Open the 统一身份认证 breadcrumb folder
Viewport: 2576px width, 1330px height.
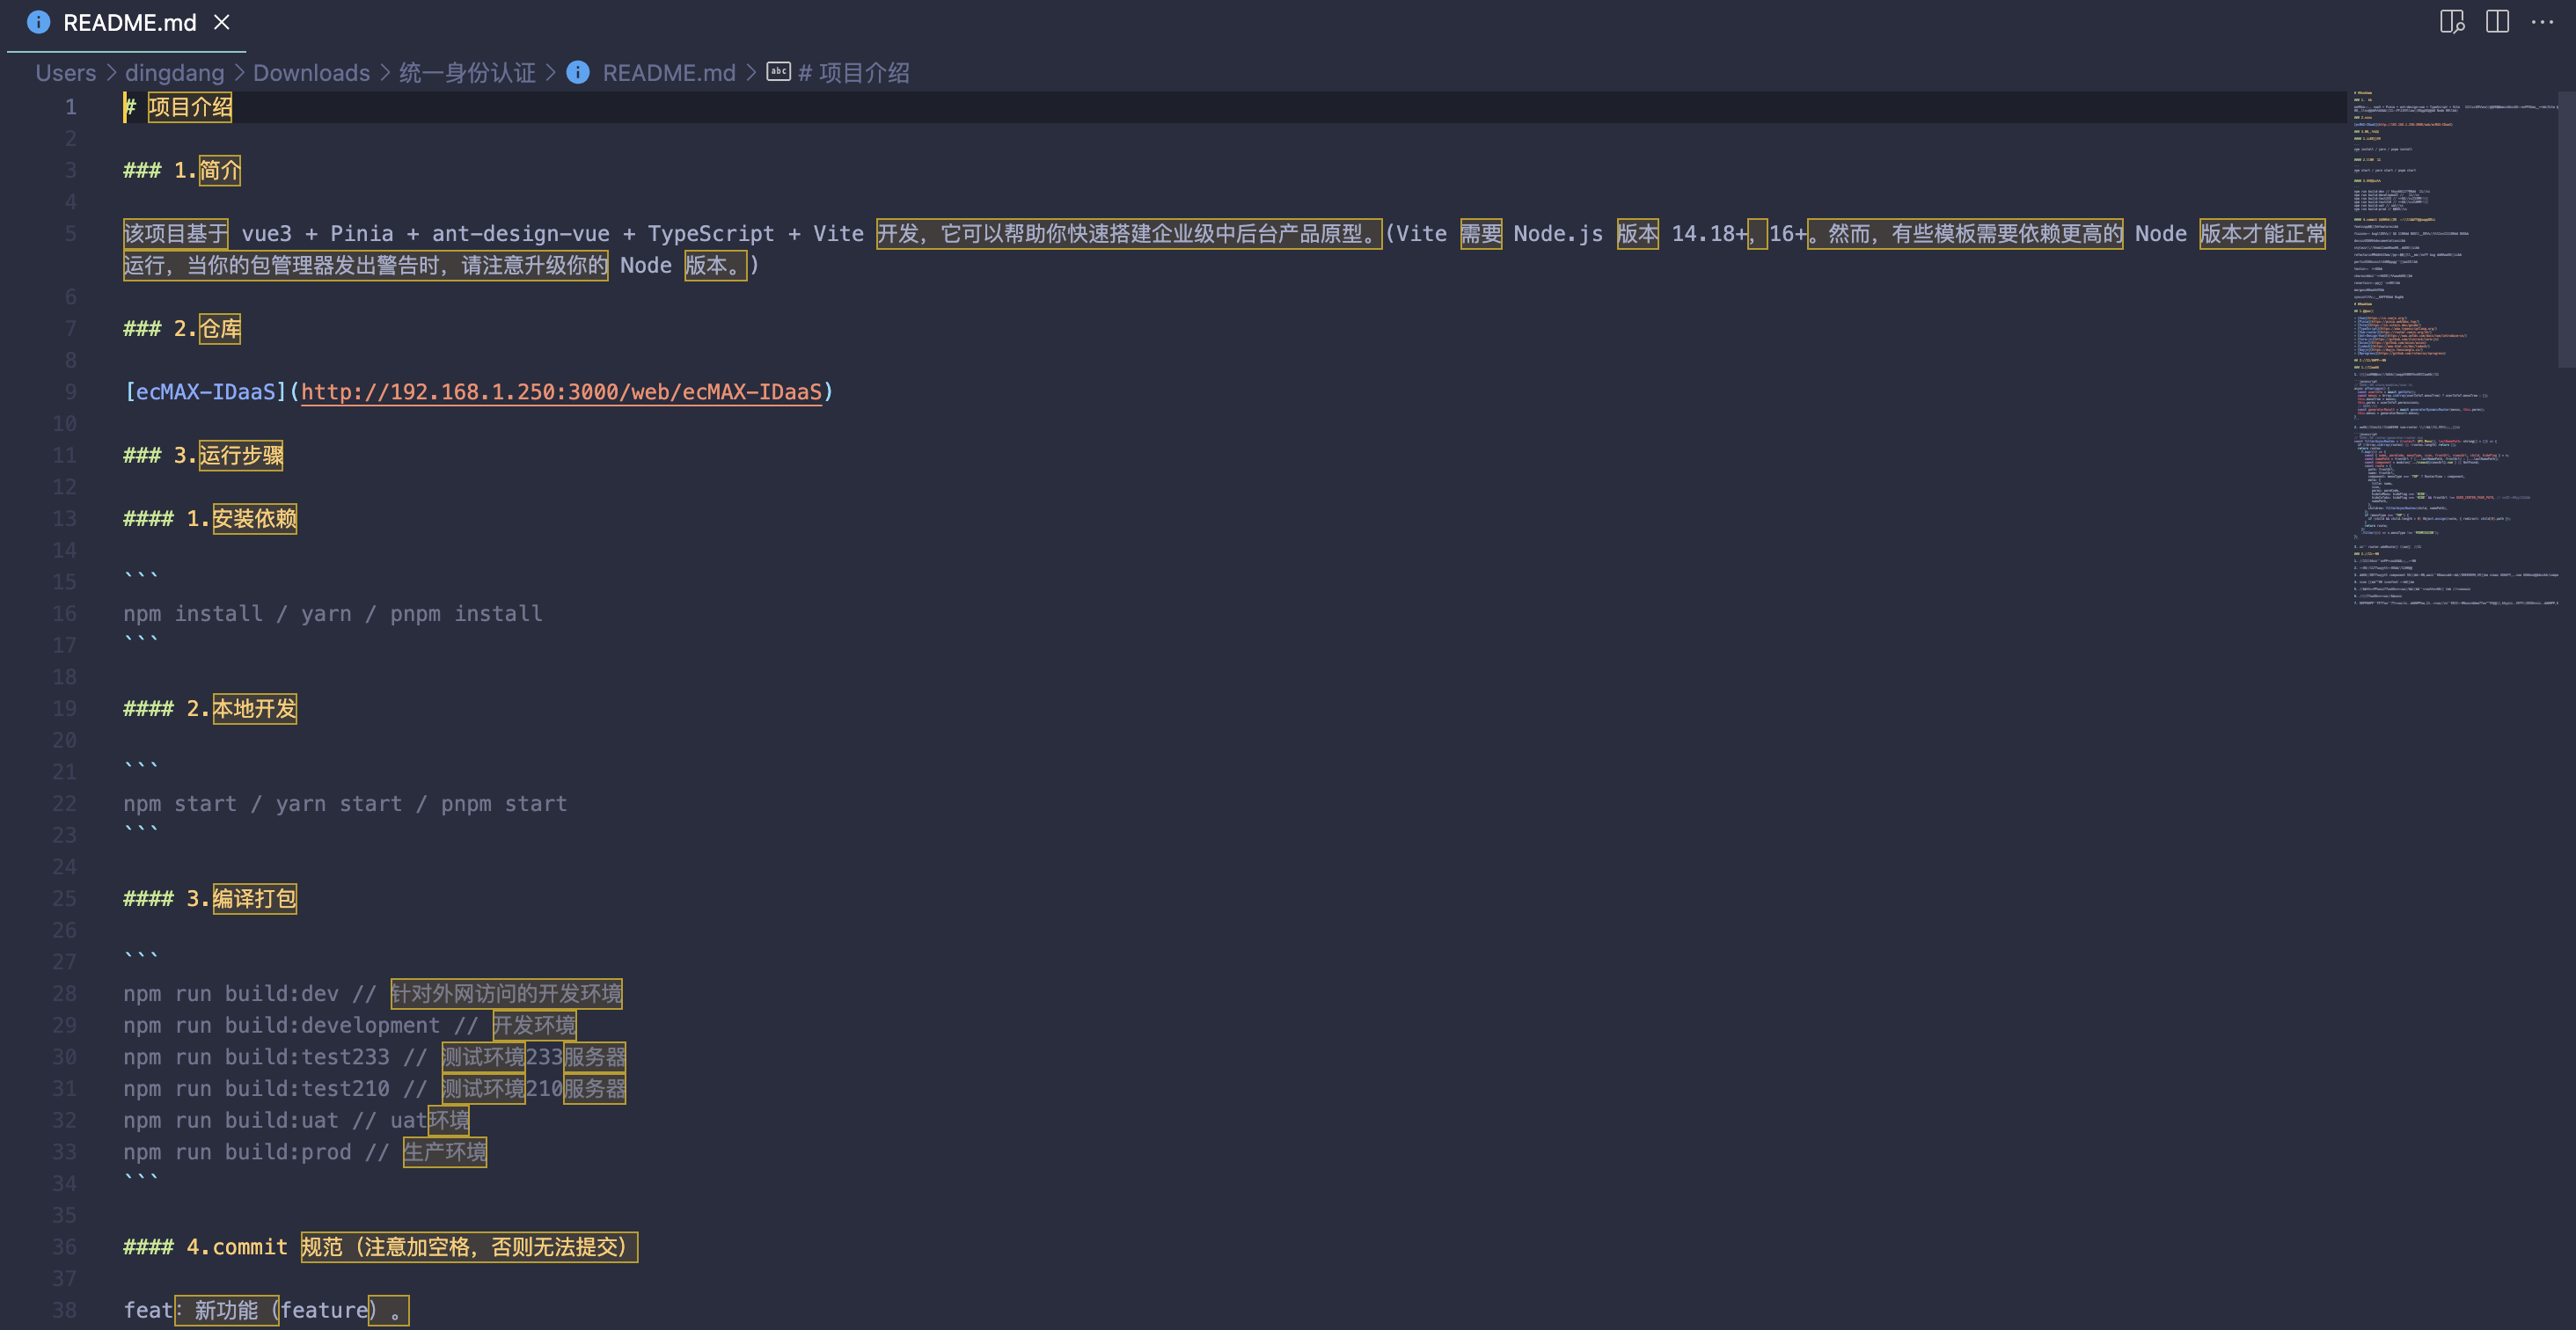click(x=467, y=73)
